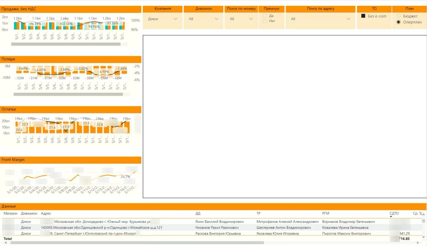The image size is (427, 246).
Task: Click the Ковалева Ирина Евгеньевна cell
Action: click(345, 228)
